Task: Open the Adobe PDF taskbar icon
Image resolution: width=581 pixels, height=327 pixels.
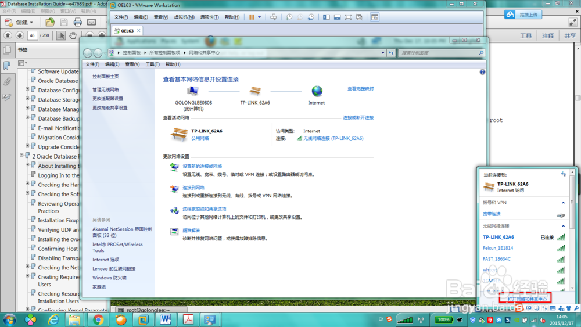Action: pyautogui.click(x=188, y=319)
